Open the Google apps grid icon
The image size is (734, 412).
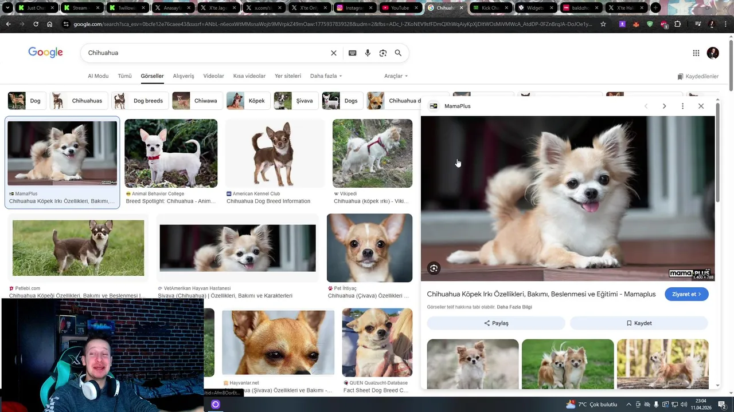coord(696,53)
